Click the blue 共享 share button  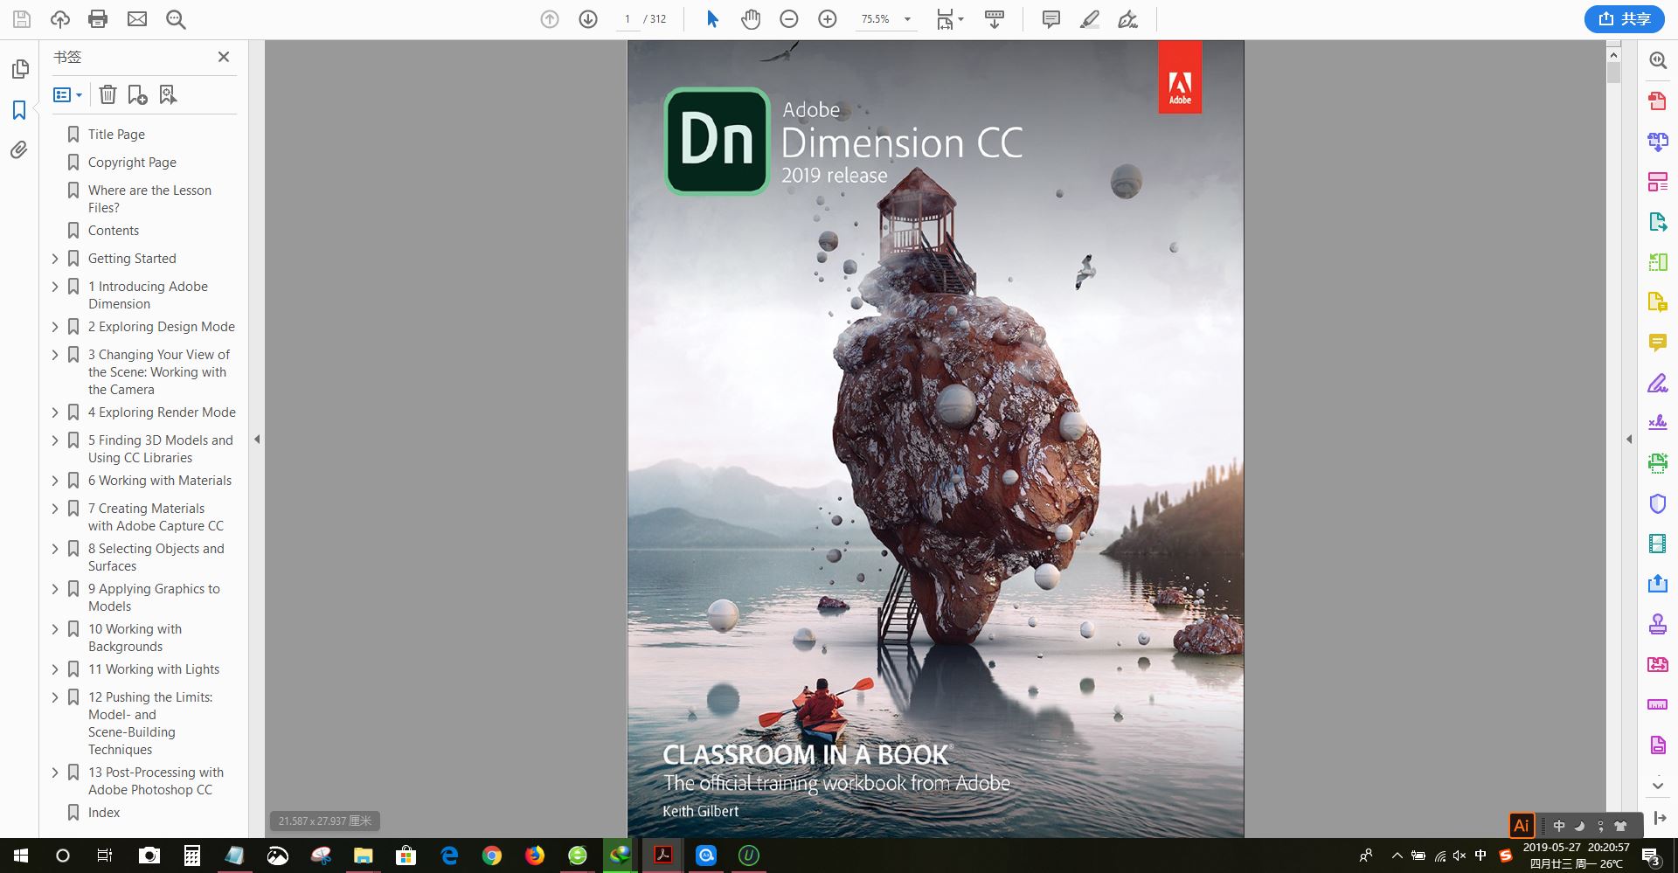(1624, 19)
